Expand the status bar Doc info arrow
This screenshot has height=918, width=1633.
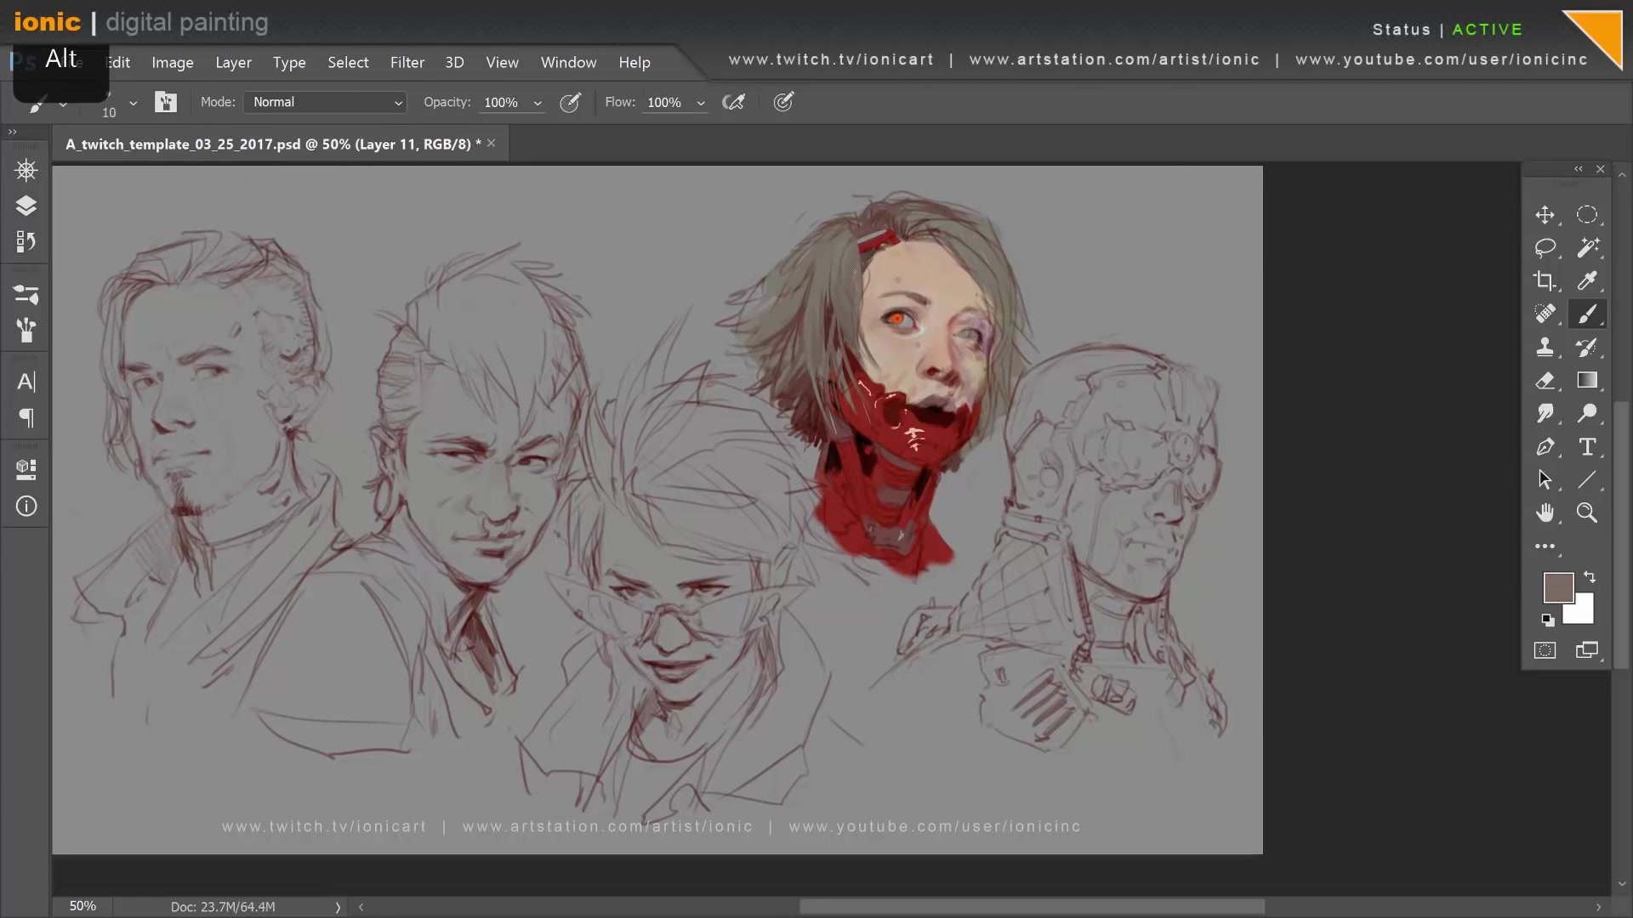pos(338,907)
